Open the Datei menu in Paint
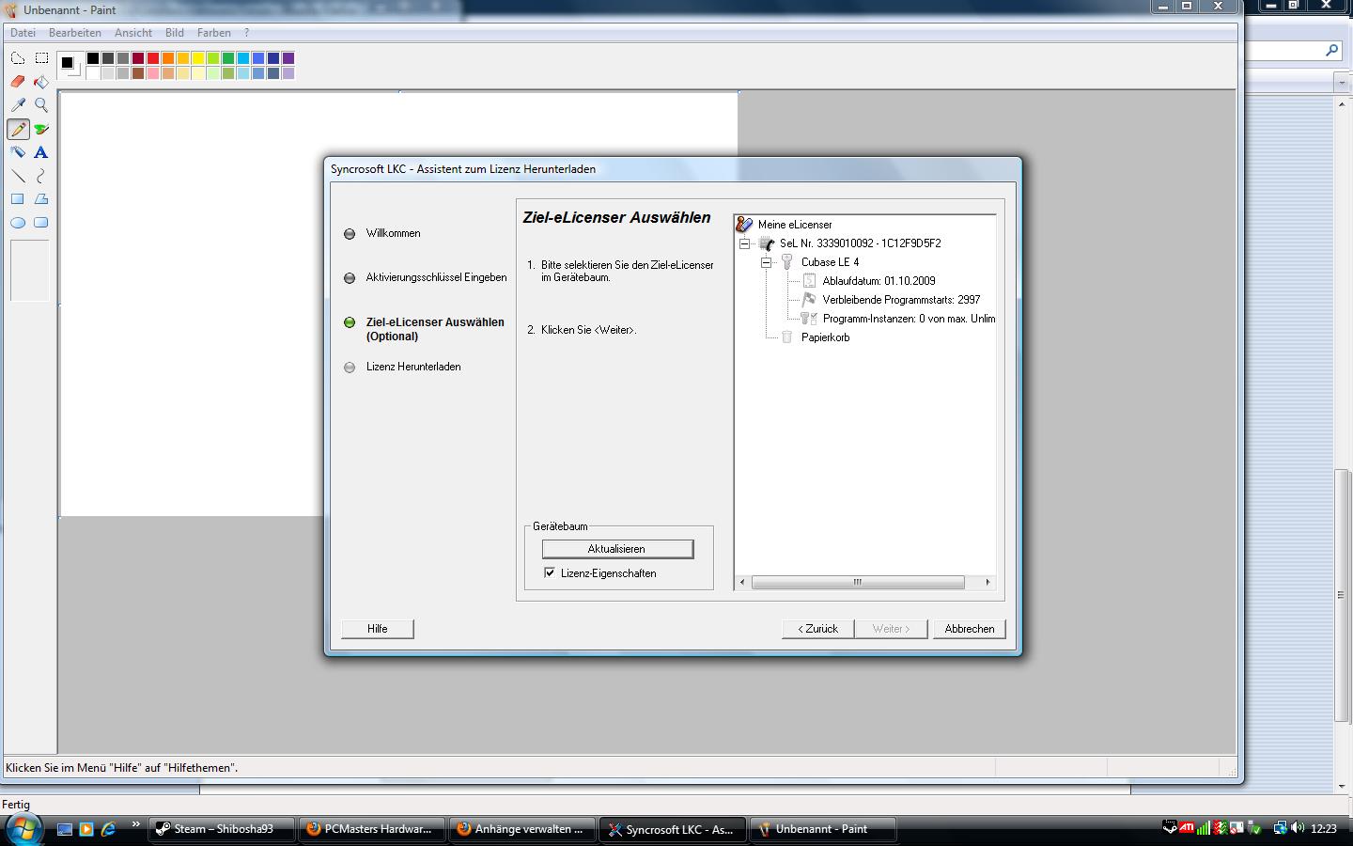This screenshot has height=846, width=1353. [x=23, y=33]
